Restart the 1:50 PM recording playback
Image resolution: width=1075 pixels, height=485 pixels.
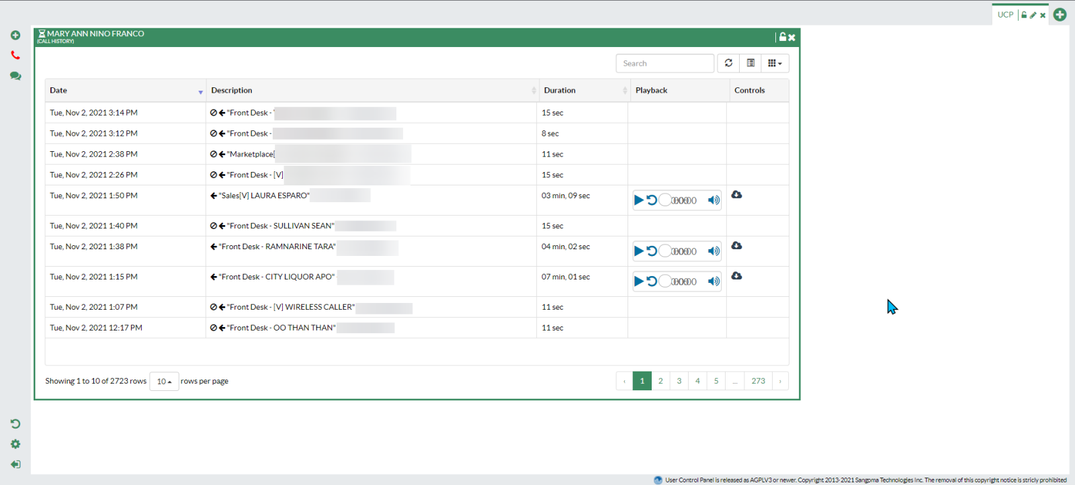click(652, 200)
